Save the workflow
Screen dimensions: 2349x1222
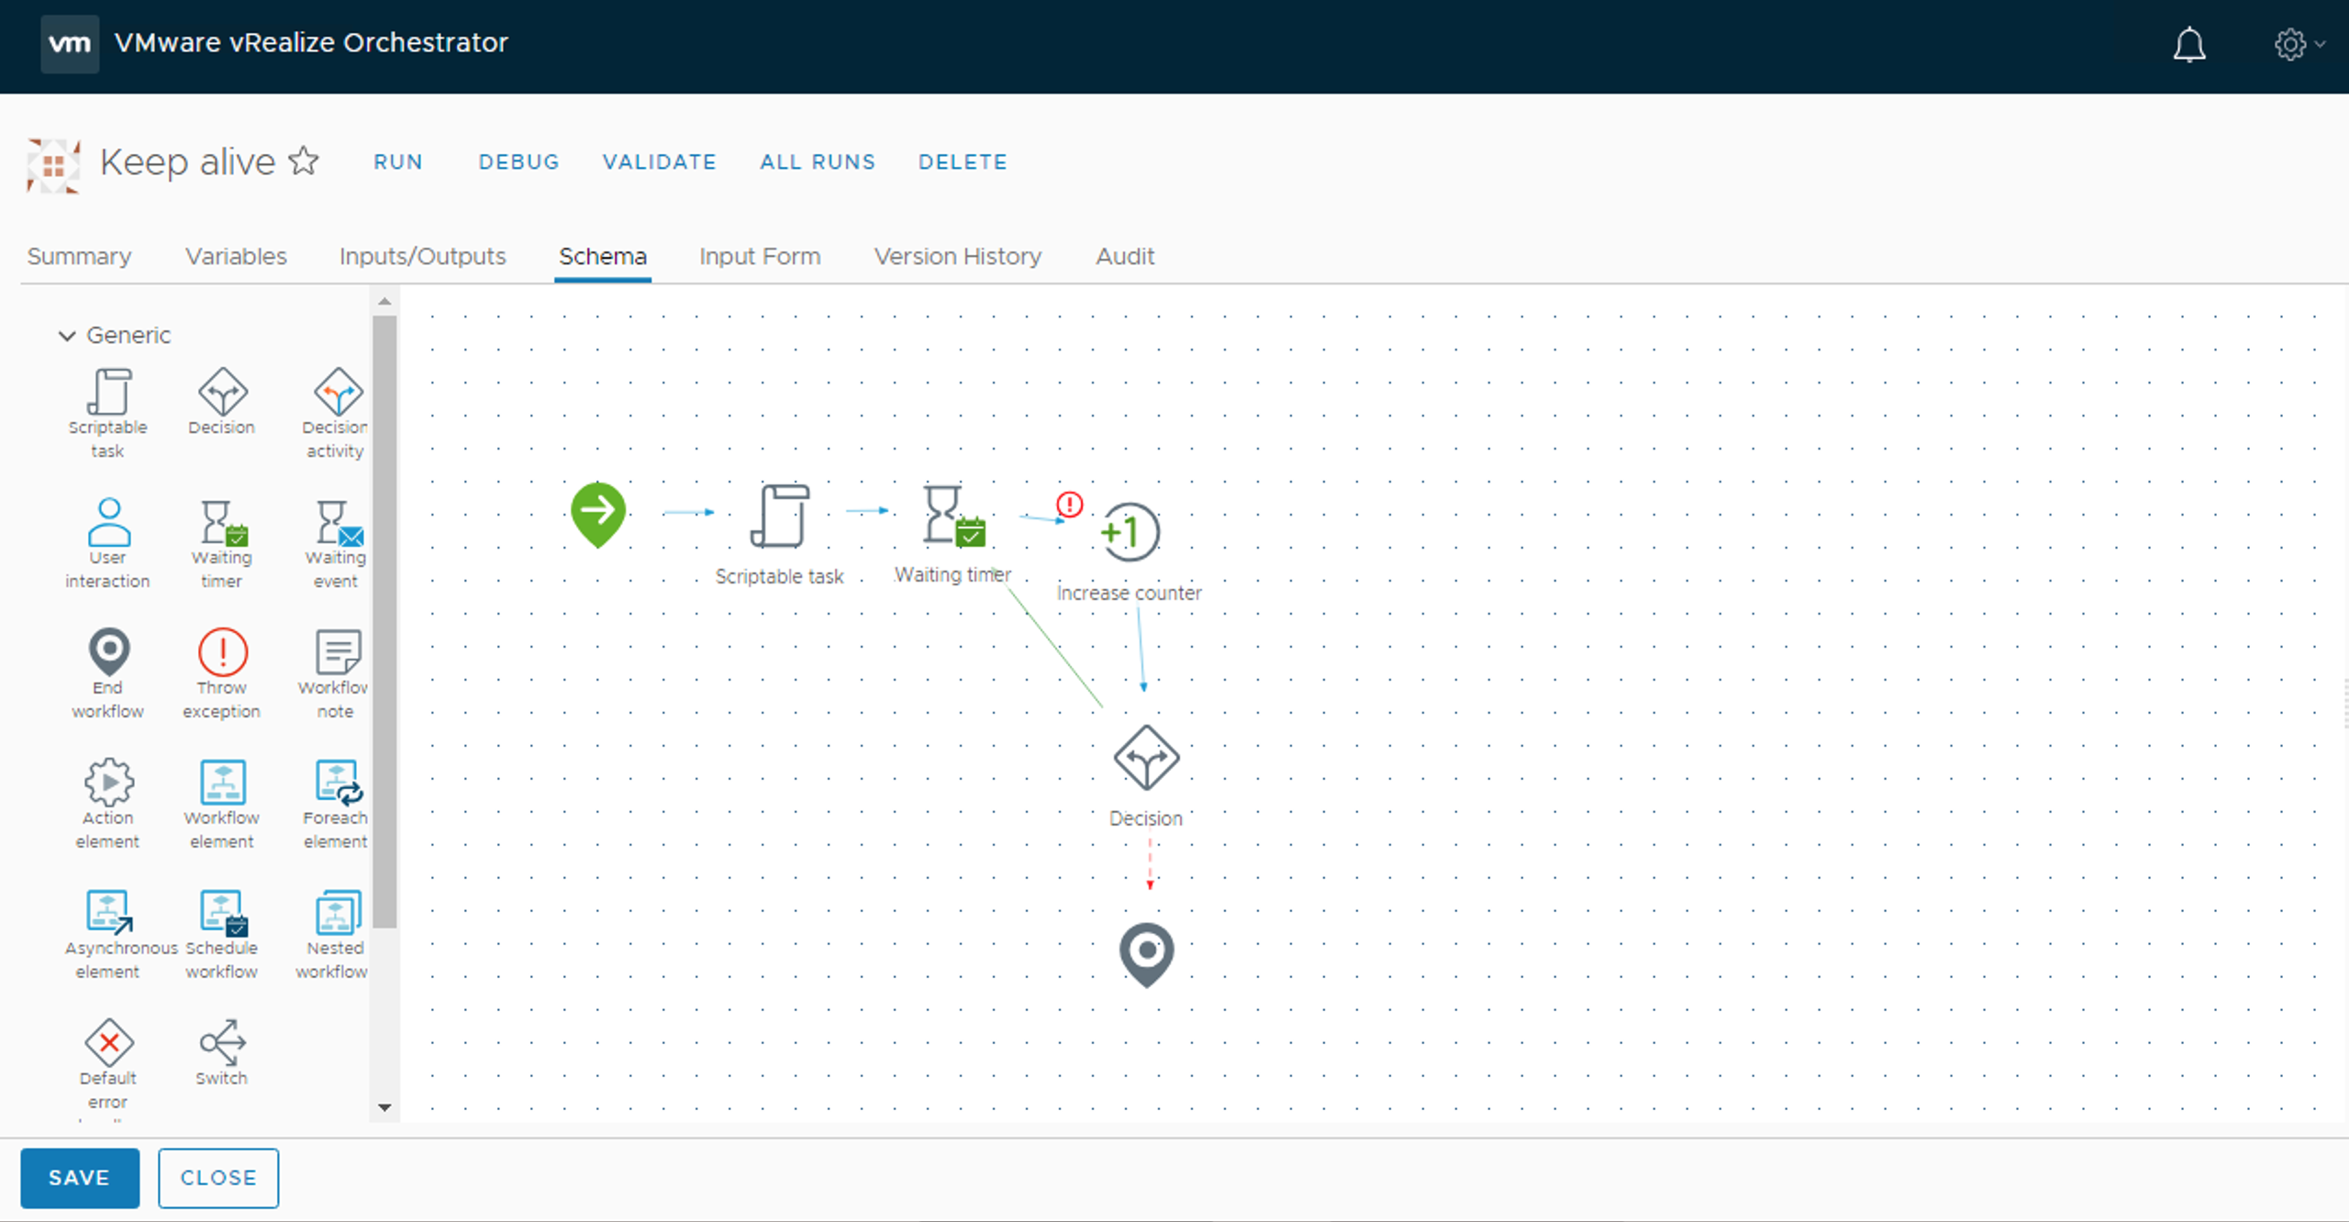(79, 1178)
